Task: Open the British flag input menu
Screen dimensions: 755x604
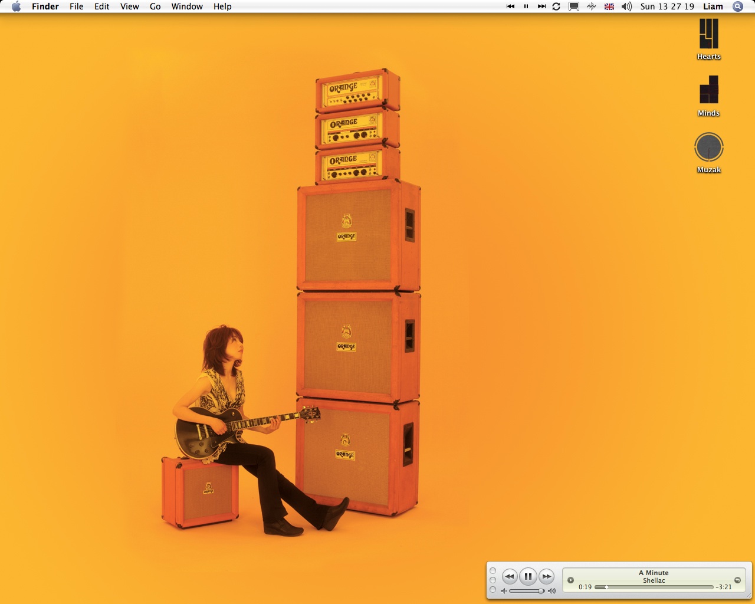Action: (609, 6)
